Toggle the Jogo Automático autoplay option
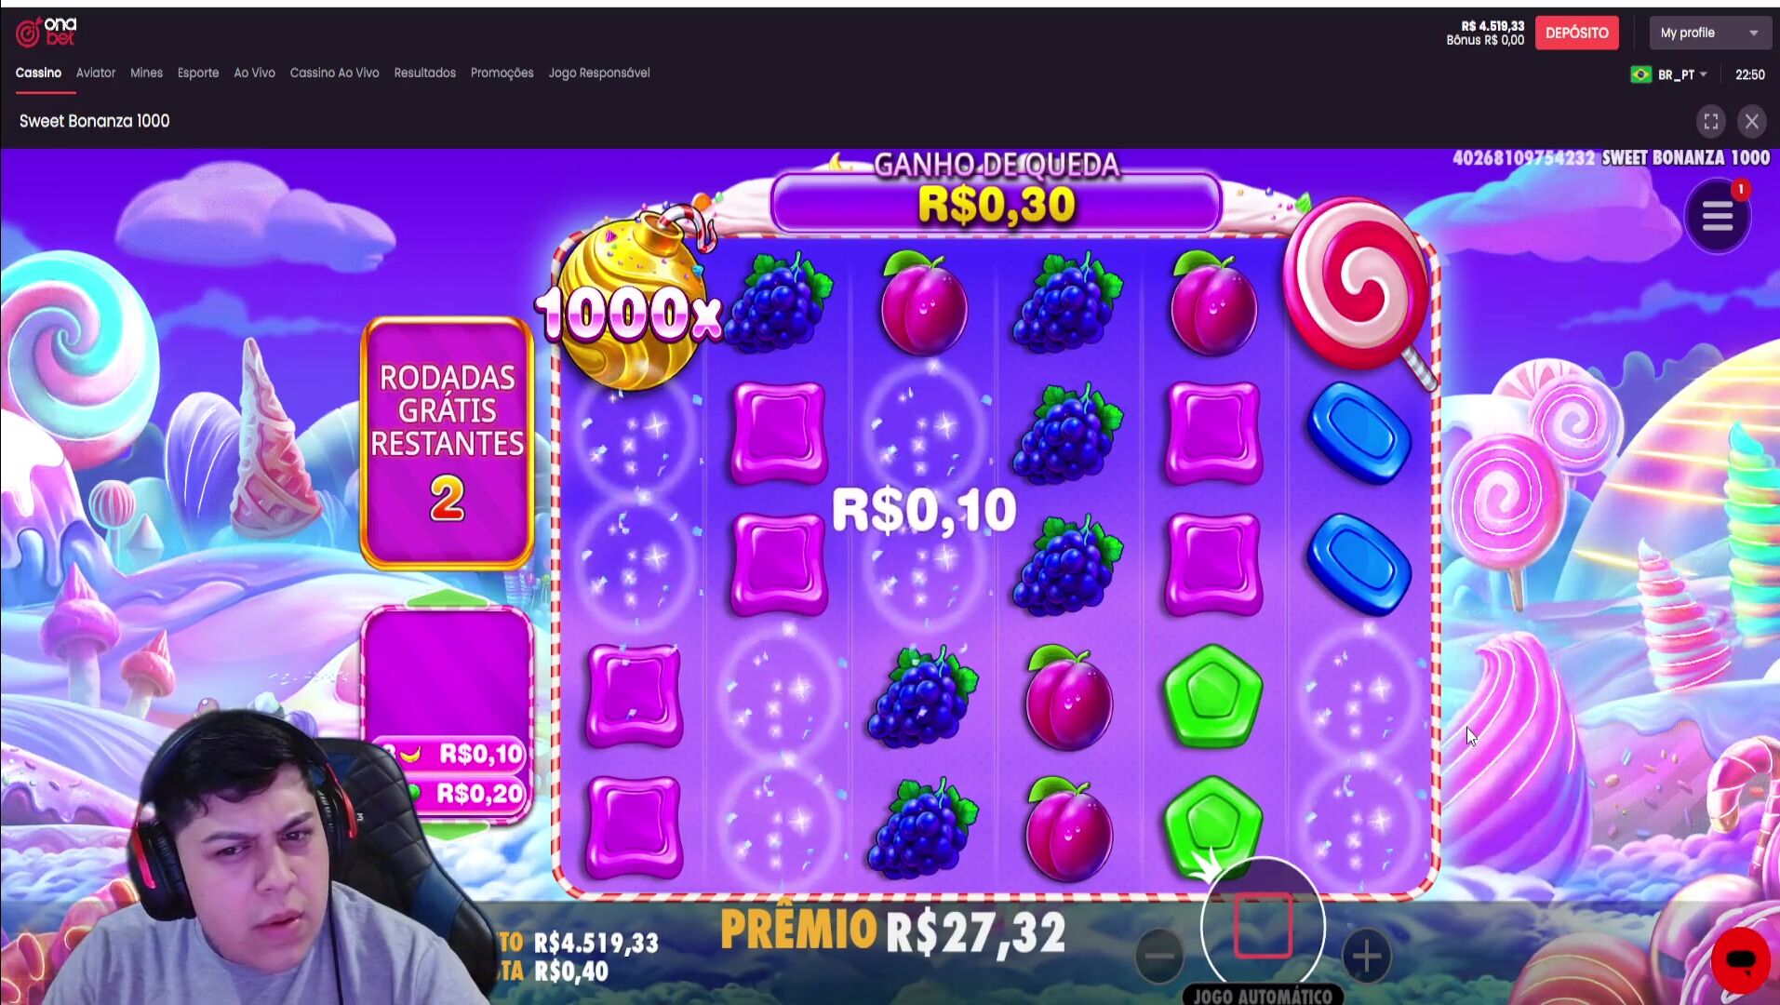This screenshot has width=1780, height=1005. [x=1263, y=996]
